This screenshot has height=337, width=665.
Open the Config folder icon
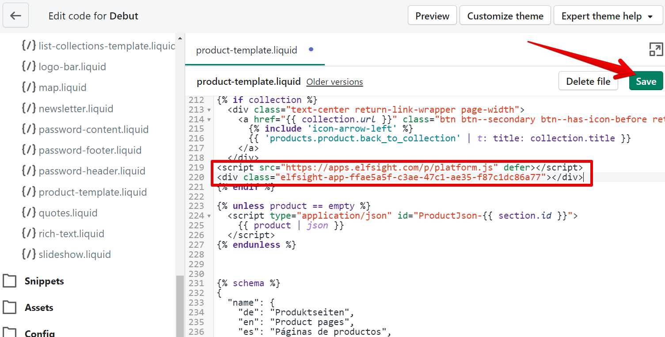tap(10, 333)
